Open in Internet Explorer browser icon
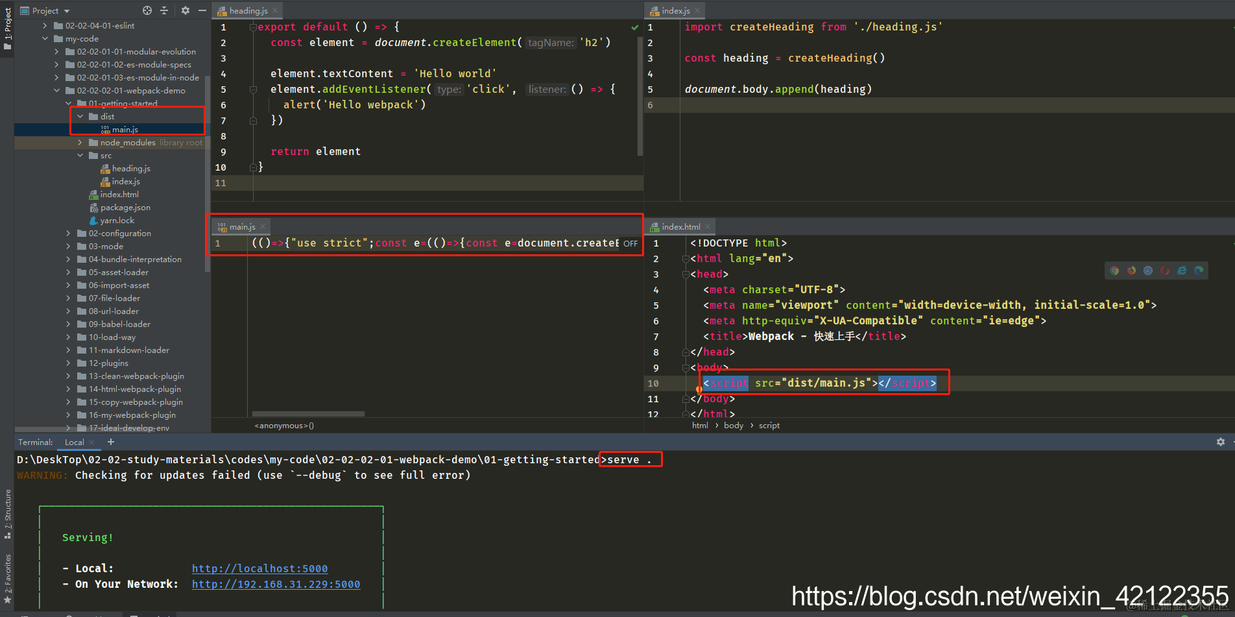Screen dimensions: 1235x617 point(1182,271)
